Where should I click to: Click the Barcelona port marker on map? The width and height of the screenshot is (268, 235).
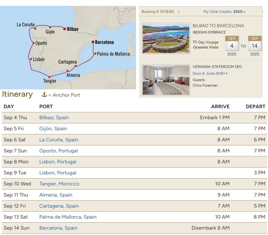tap(93, 42)
